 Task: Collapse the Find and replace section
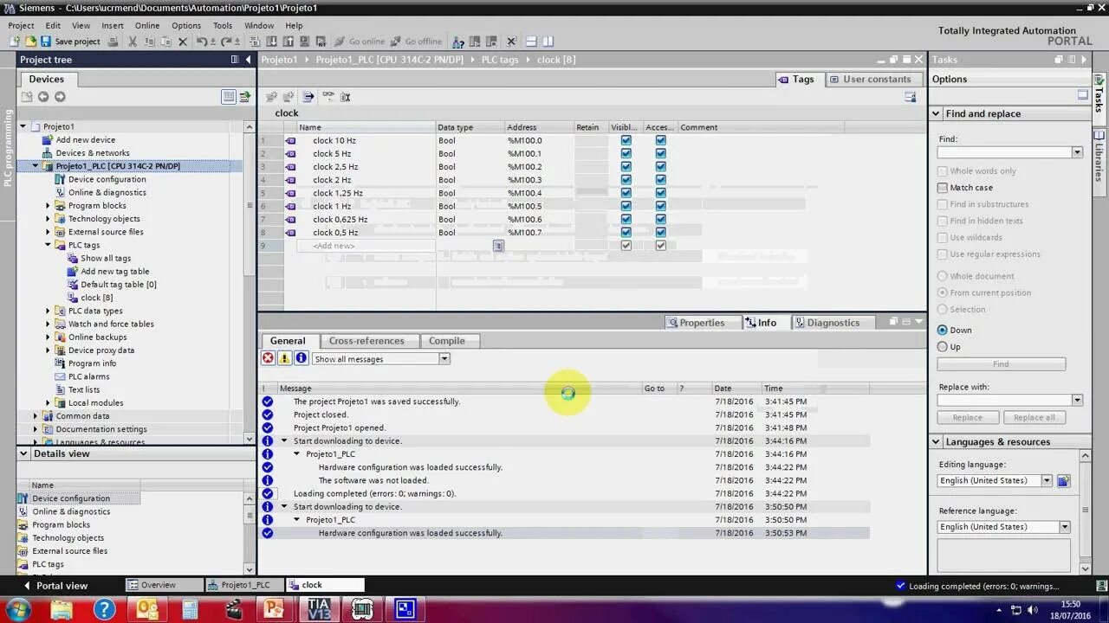coord(936,113)
